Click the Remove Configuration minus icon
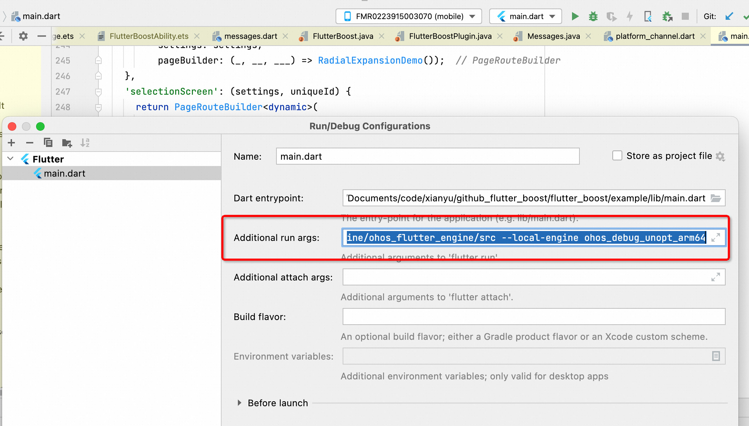 [30, 143]
